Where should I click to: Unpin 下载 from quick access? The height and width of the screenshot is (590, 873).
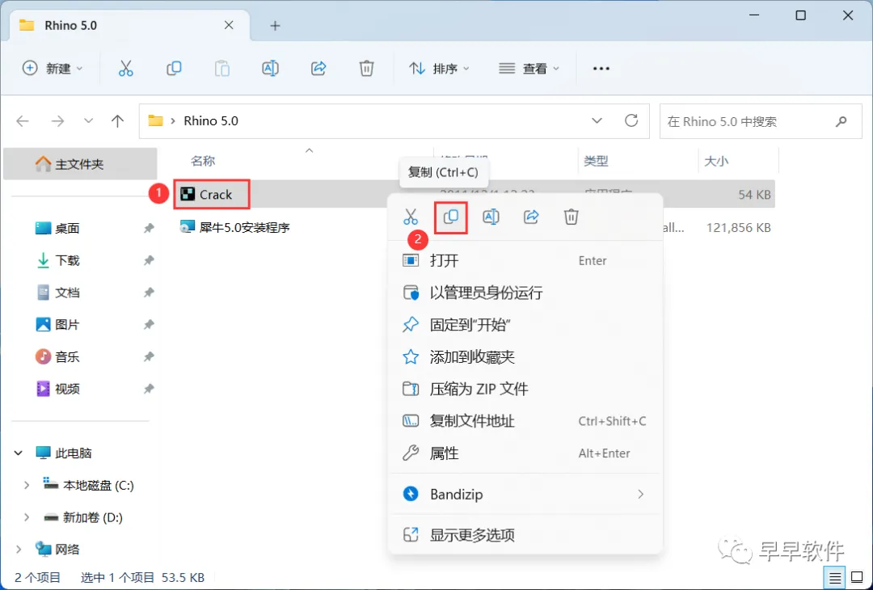click(x=149, y=260)
